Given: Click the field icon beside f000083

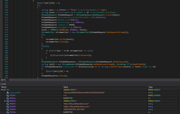Looking at the screenshot, I should point(7,107).
